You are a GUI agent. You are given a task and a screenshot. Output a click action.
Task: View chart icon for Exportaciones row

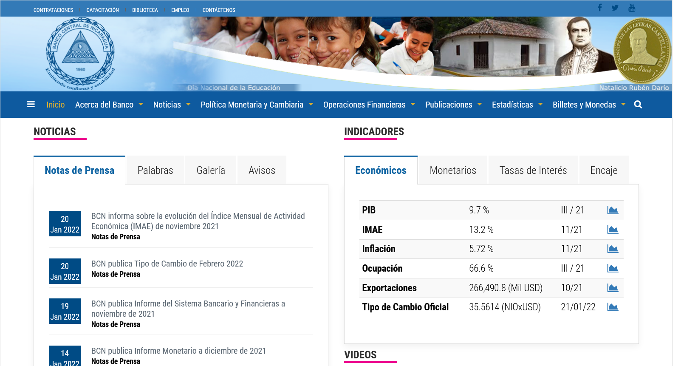[613, 288]
